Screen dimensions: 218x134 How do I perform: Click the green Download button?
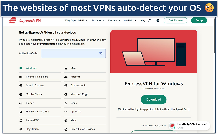point(154,100)
